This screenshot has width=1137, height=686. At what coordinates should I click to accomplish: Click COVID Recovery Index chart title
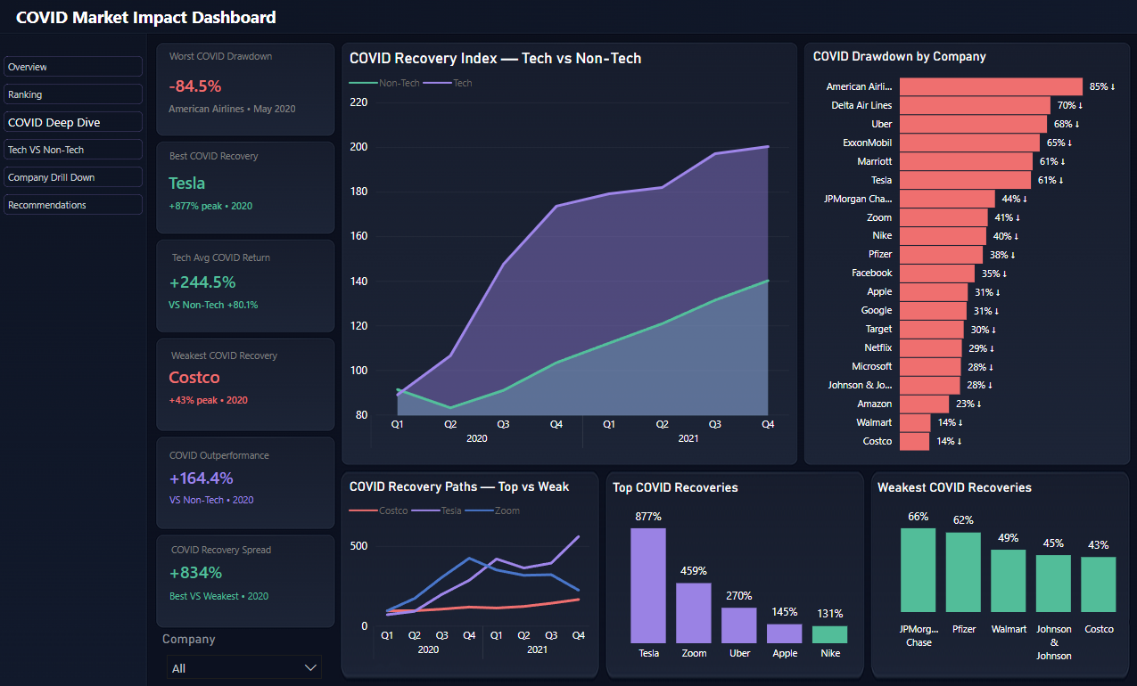[495, 58]
